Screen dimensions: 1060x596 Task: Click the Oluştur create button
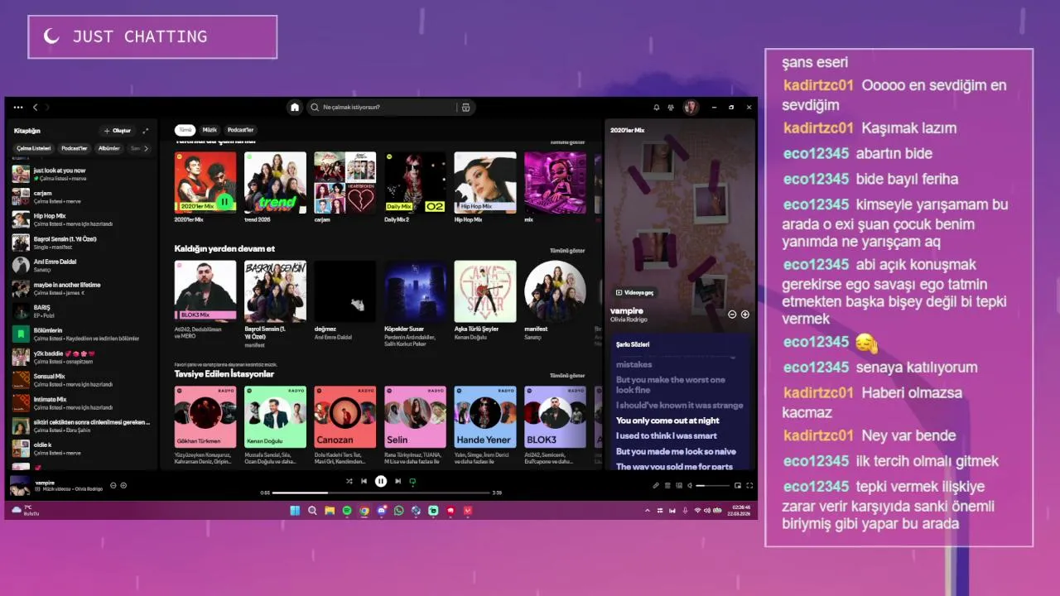[117, 131]
